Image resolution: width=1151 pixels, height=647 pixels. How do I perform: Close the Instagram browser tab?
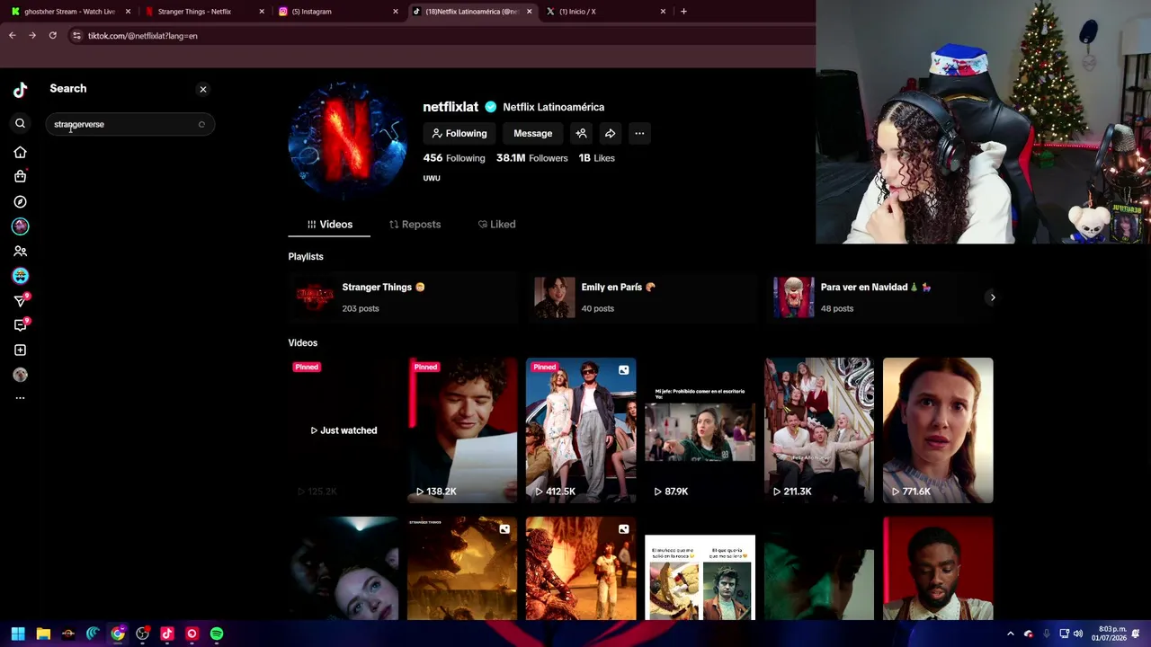tap(396, 12)
